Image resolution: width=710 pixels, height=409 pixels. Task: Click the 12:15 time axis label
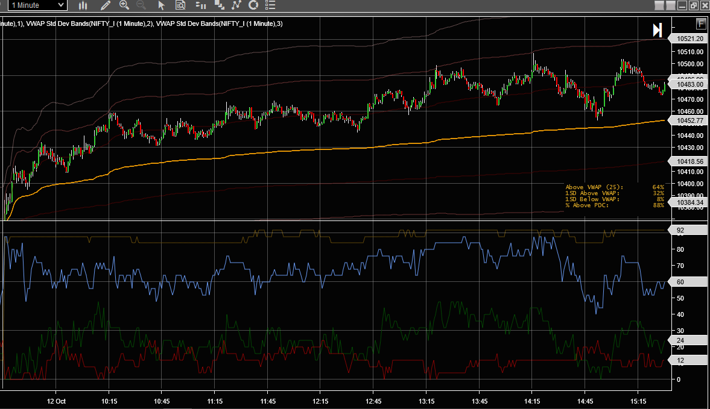click(320, 401)
